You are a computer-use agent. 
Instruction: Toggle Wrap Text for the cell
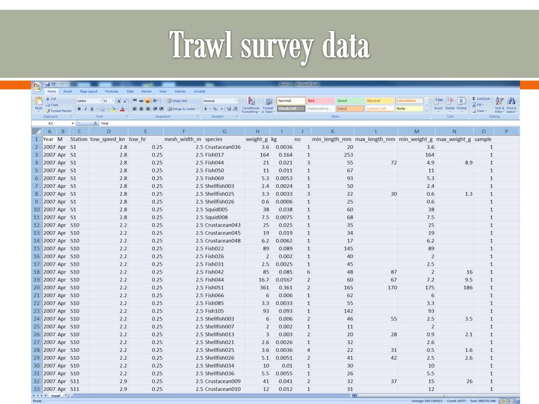[x=176, y=100]
